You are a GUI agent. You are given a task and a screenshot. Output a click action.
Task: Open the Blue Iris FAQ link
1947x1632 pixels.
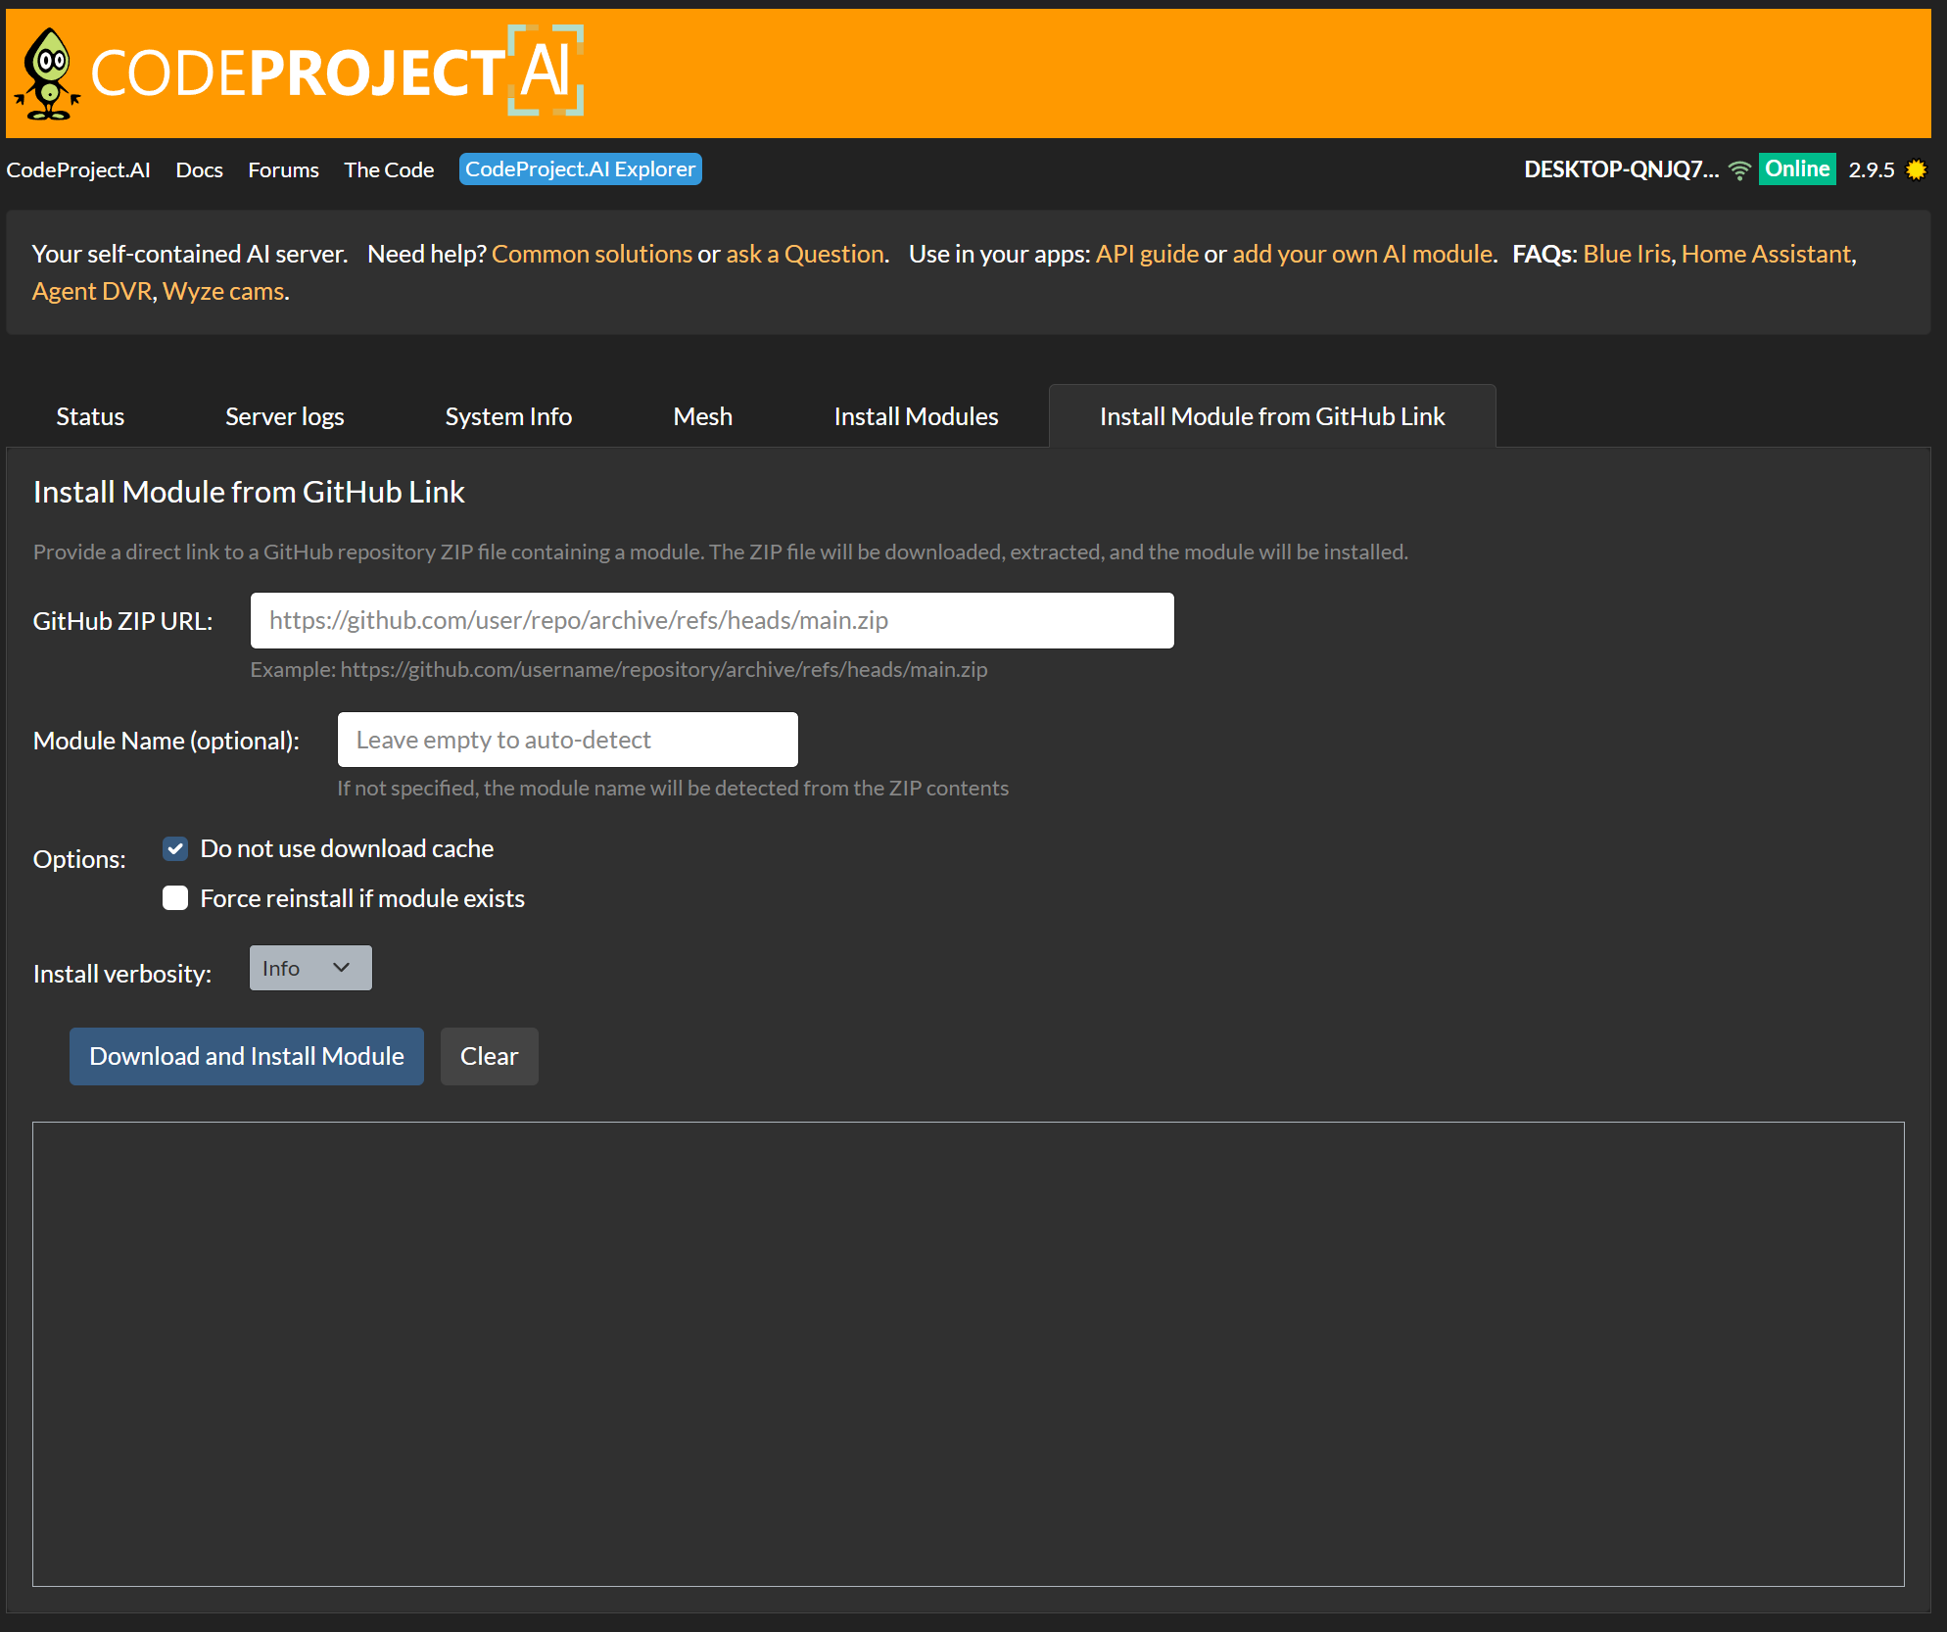pos(1626,254)
